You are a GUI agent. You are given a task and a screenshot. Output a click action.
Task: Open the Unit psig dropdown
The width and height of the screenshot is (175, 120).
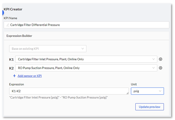147,91
